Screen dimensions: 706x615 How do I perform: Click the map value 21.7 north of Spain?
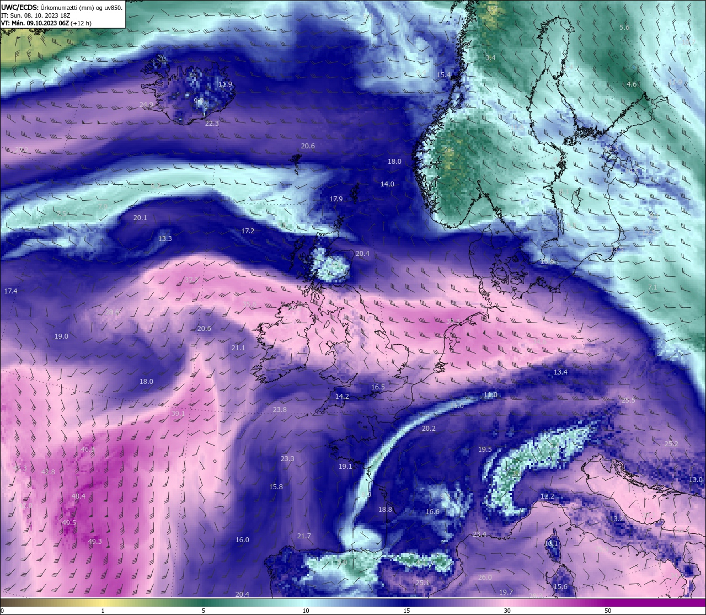click(304, 536)
